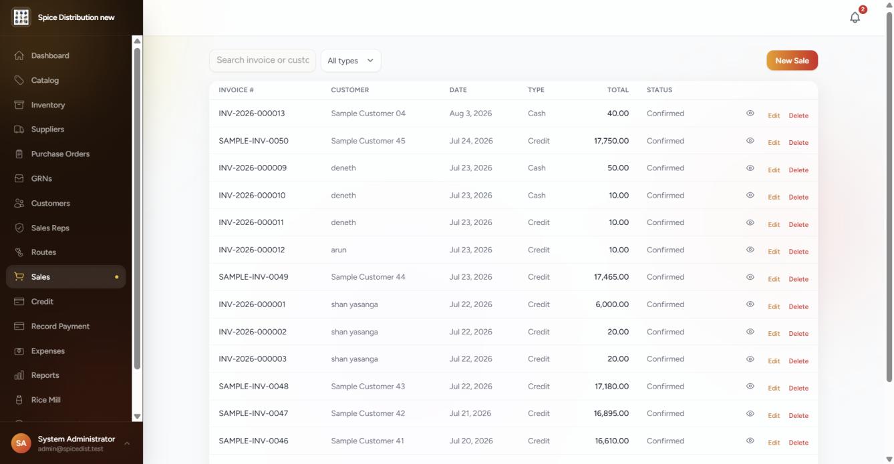
Task: View invoice INV-2026-000010 with eye icon
Action: (x=750, y=196)
